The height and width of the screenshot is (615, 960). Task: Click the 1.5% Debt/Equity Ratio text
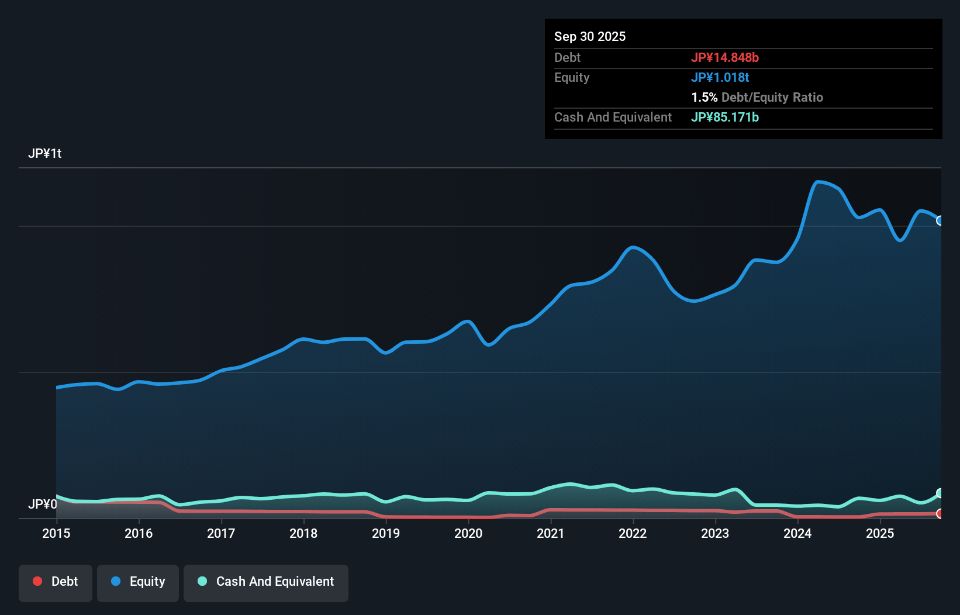(x=757, y=98)
